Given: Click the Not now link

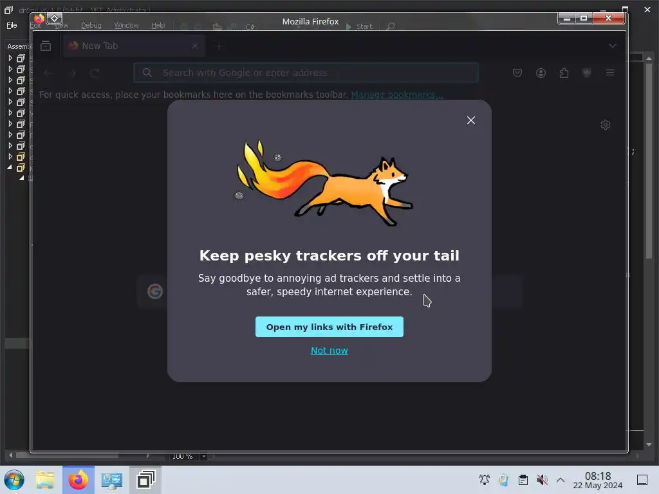Looking at the screenshot, I should (329, 351).
